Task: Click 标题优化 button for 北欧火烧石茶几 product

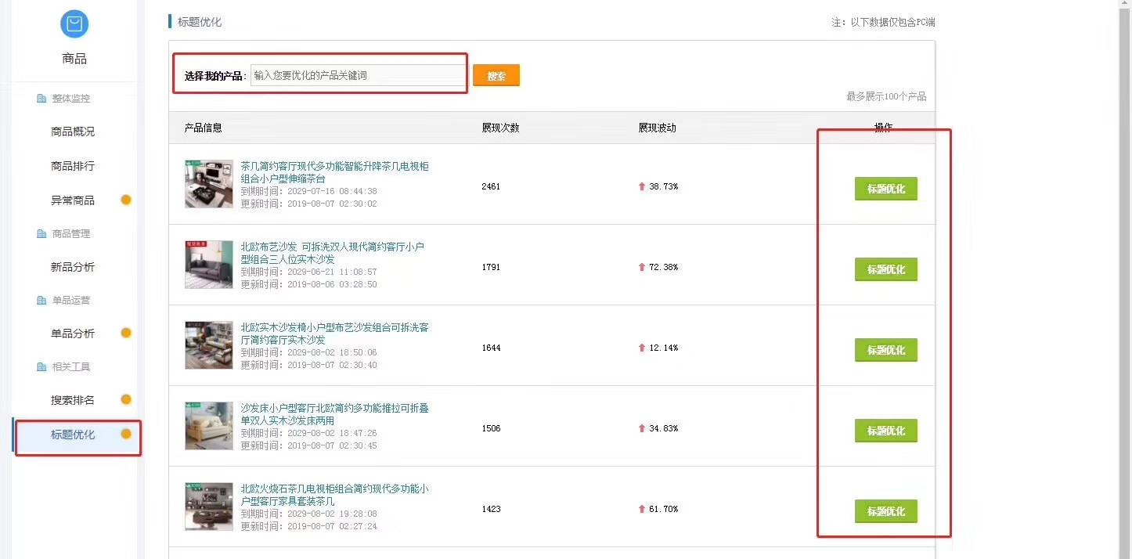Action: click(885, 511)
